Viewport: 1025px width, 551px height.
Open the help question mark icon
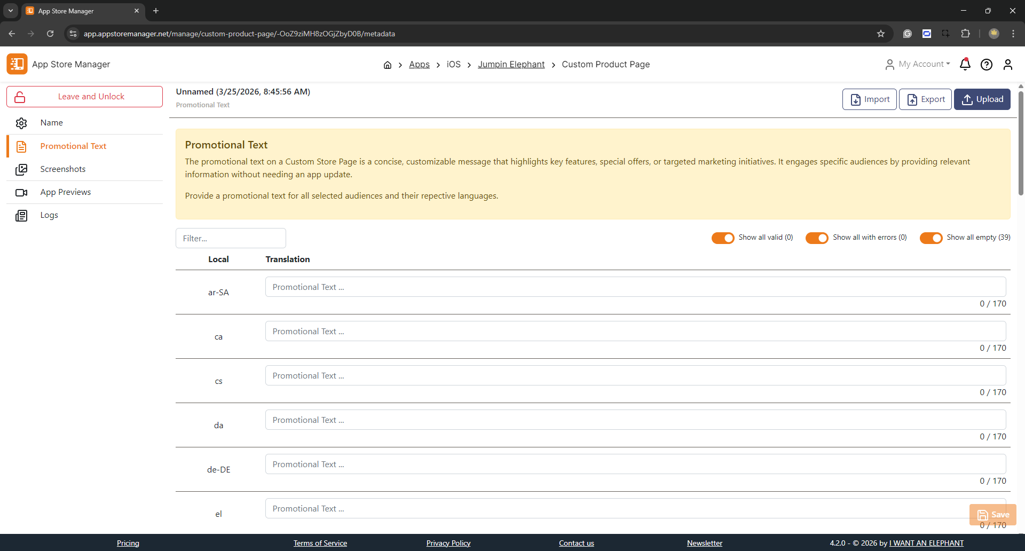tap(986, 65)
